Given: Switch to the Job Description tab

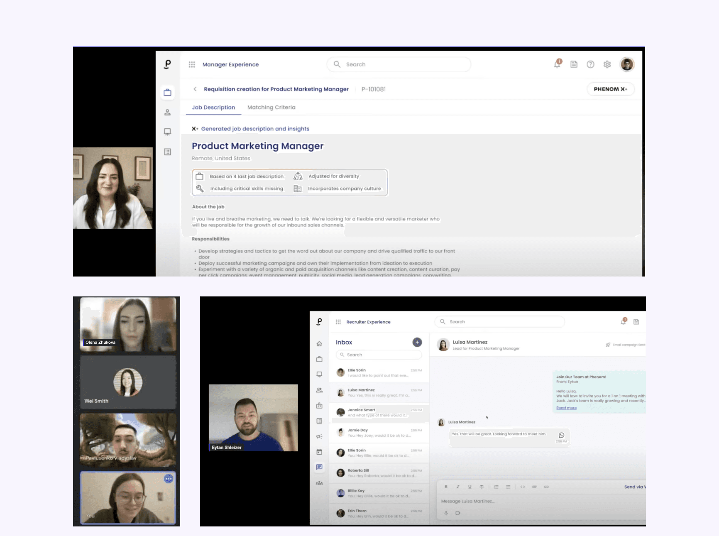Looking at the screenshot, I should (x=213, y=107).
